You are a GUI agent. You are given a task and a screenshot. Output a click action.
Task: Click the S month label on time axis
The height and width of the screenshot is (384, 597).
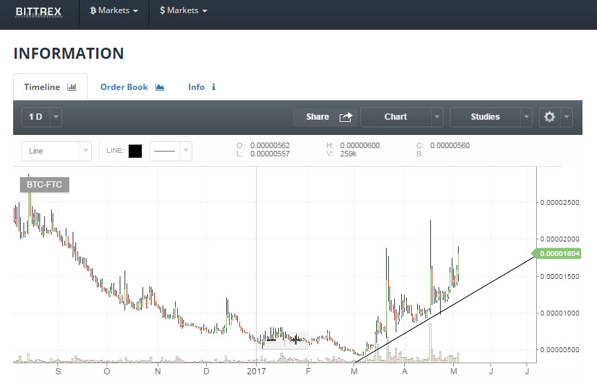coord(58,371)
